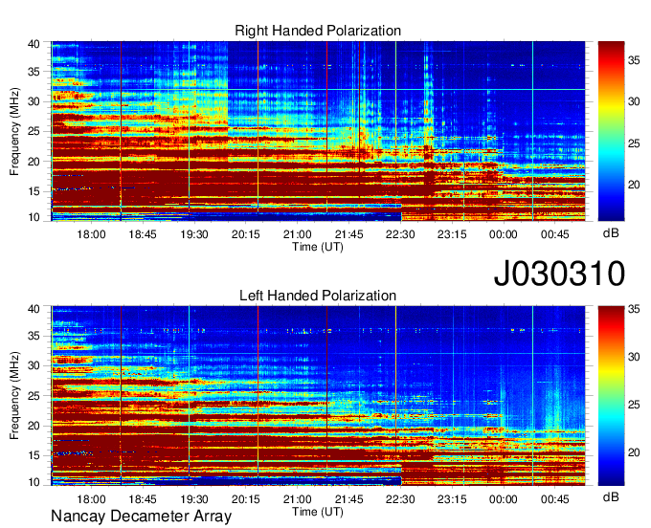
Task: Click the 18:00 tick of the Left Handed plot
Action: [91, 499]
